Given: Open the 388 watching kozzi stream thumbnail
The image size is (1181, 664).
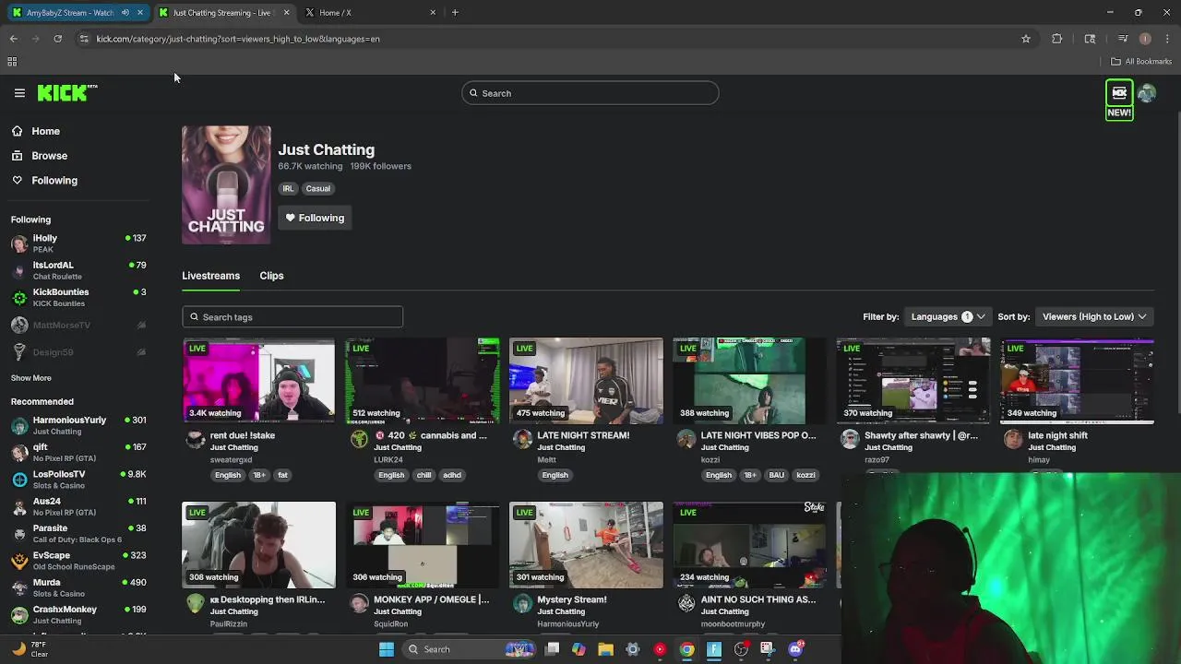Looking at the screenshot, I should [749, 381].
